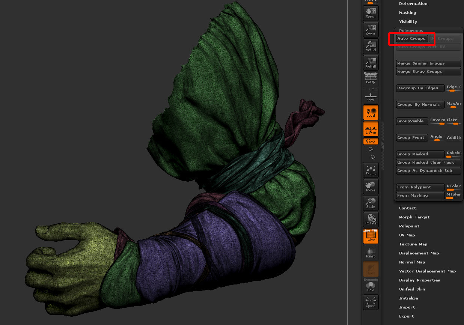Toggle Persp perspective view
Viewport: 464px width, 325px height.
click(371, 79)
